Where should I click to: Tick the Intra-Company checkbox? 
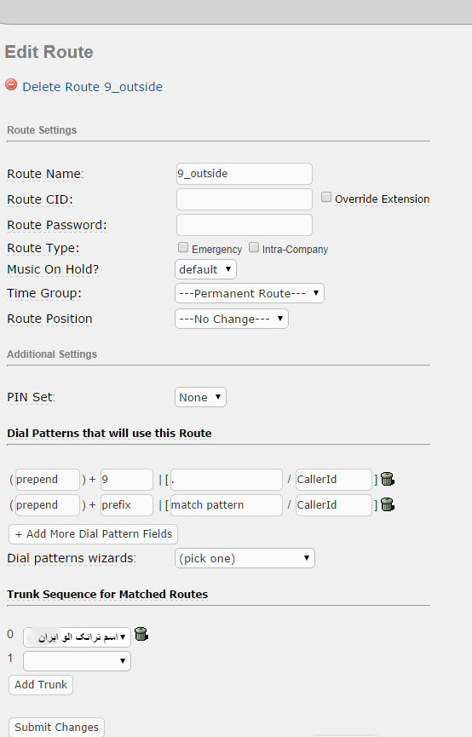point(254,247)
